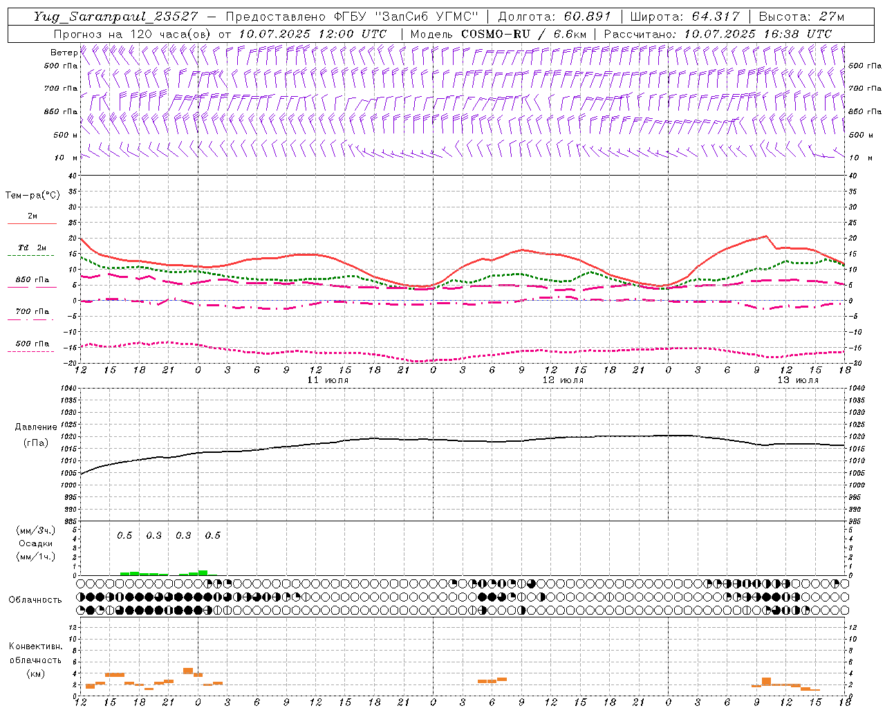This screenshot has height=708, width=885.
Task: Click the date label 13 июля
Action: [798, 380]
